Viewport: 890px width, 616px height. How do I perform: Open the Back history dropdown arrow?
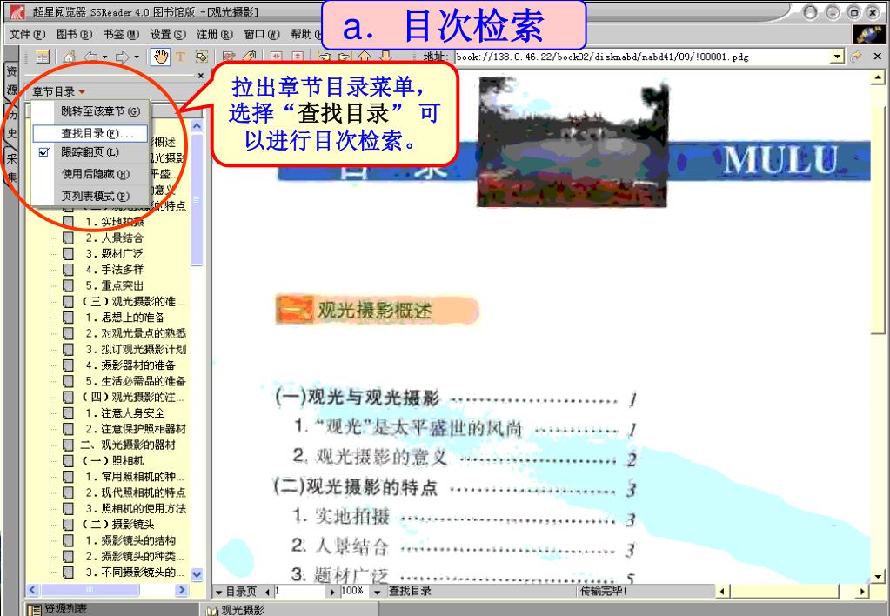[104, 57]
